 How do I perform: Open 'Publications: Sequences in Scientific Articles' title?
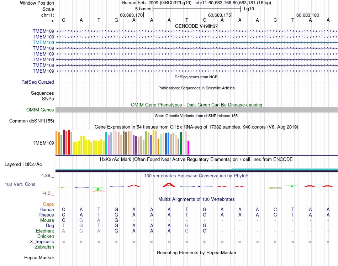[x=196, y=88]
